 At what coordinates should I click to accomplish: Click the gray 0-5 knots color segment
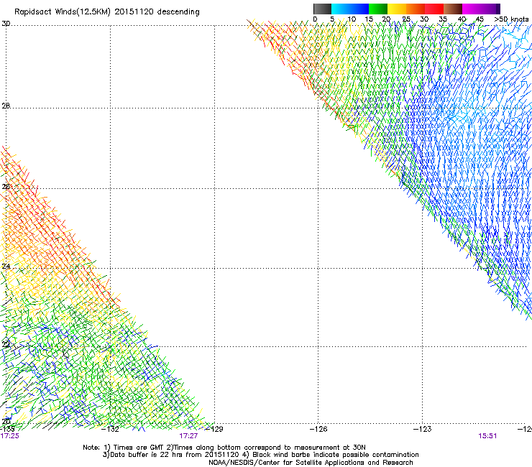[x=322, y=9]
